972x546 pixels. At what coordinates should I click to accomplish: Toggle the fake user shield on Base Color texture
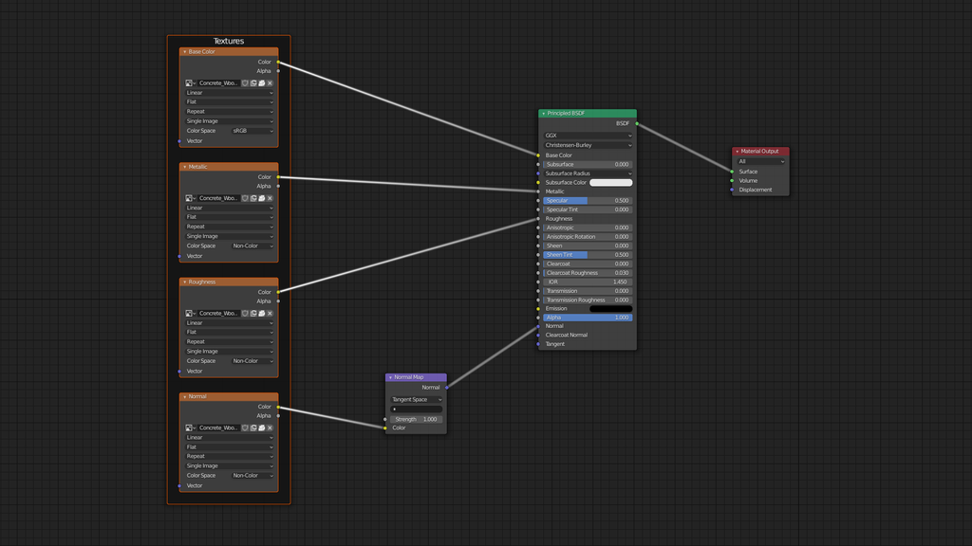click(245, 83)
